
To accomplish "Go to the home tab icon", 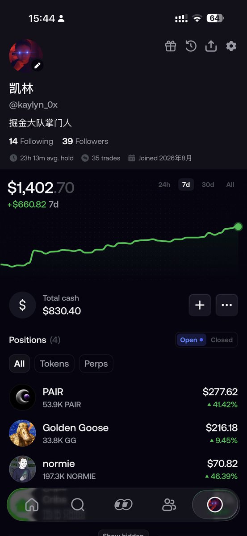I will 32,505.
